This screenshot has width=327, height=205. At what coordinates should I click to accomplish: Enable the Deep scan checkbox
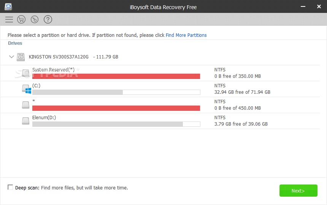coord(10,188)
